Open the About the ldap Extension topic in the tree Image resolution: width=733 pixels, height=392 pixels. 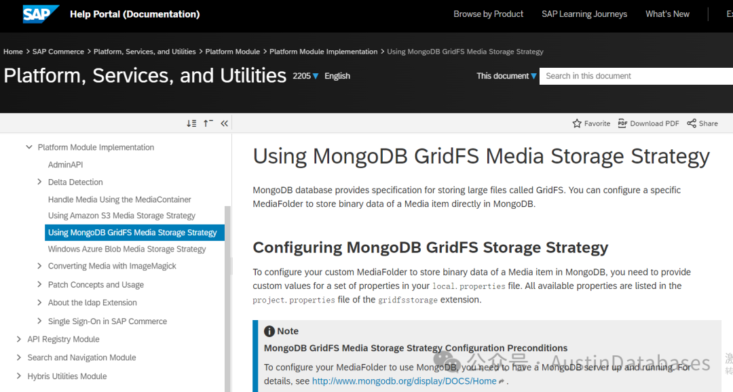92,302
